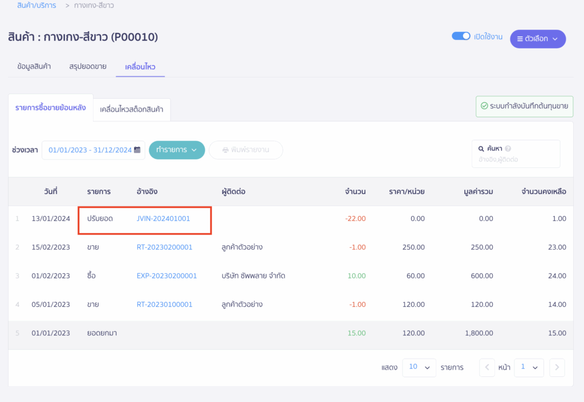Click the green check icon on cost-recording notice
584x402 pixels.
484,106
